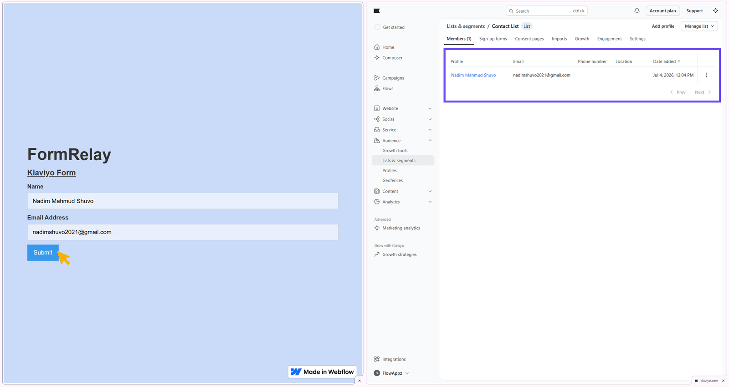729x387 pixels.
Task: Open the three-dot menu for Nadim's row
Action: pos(706,75)
